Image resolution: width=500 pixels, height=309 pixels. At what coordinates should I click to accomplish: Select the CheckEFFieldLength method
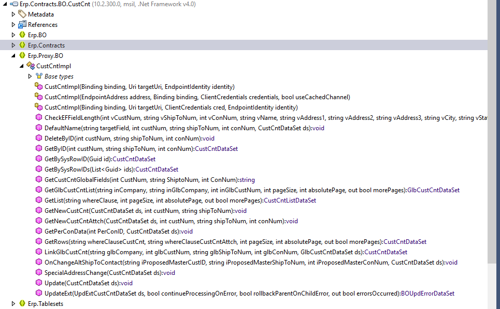click(266, 118)
